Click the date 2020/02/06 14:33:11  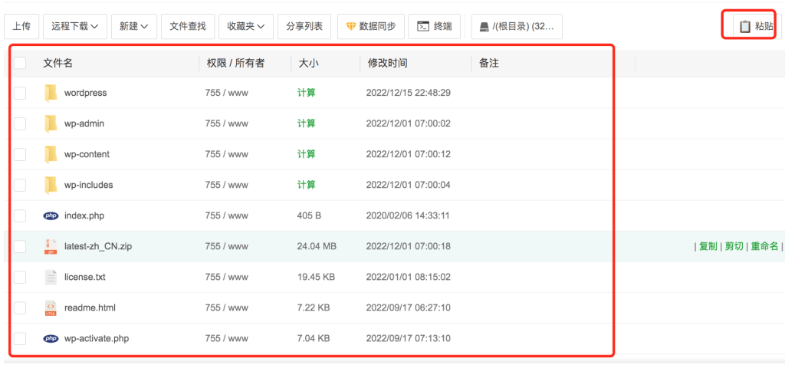click(x=408, y=215)
